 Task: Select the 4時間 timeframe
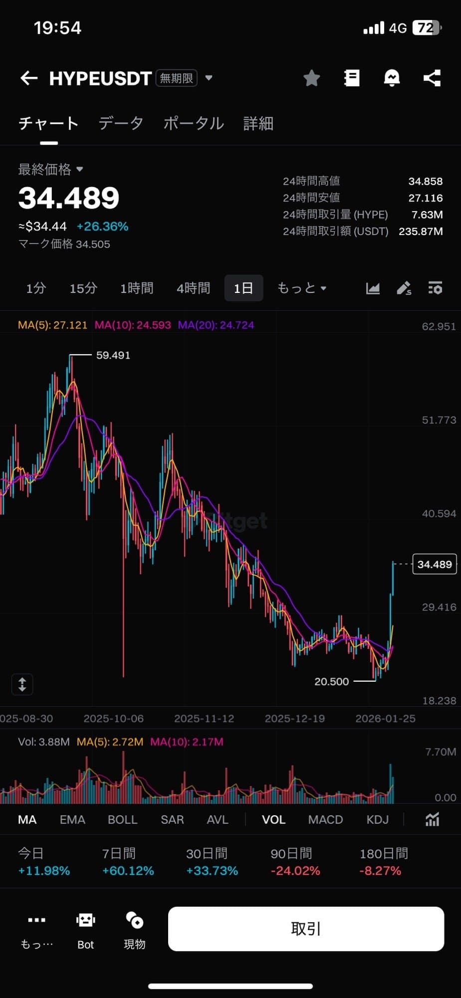tap(193, 288)
